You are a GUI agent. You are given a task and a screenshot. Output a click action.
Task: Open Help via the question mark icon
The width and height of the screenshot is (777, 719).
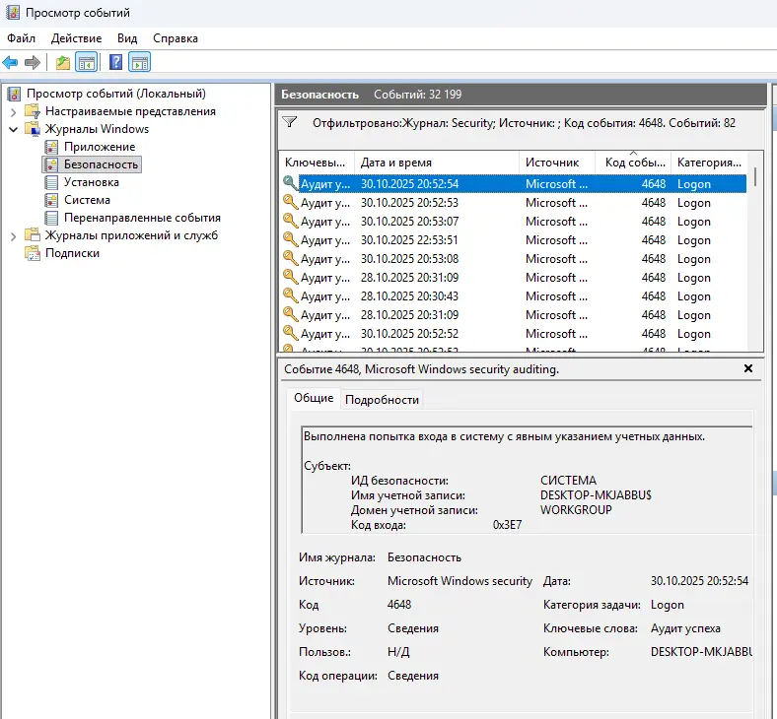(x=115, y=63)
